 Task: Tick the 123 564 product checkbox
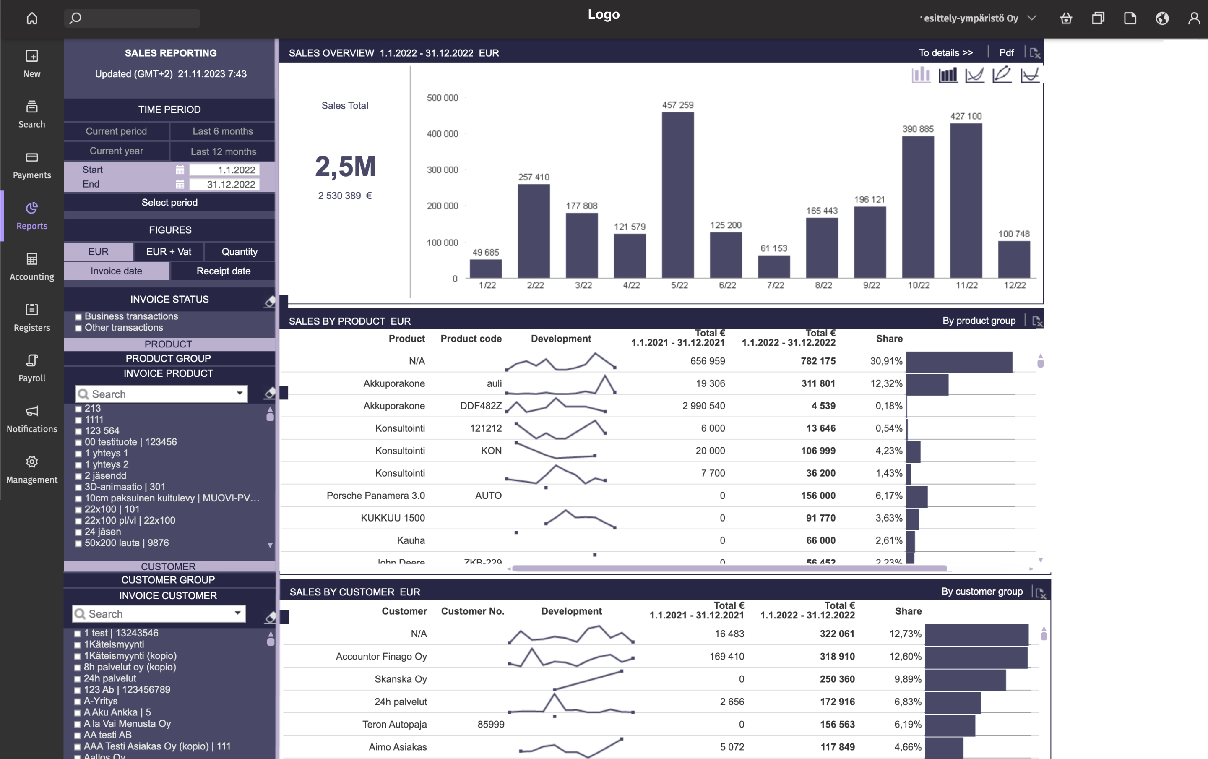tap(78, 431)
